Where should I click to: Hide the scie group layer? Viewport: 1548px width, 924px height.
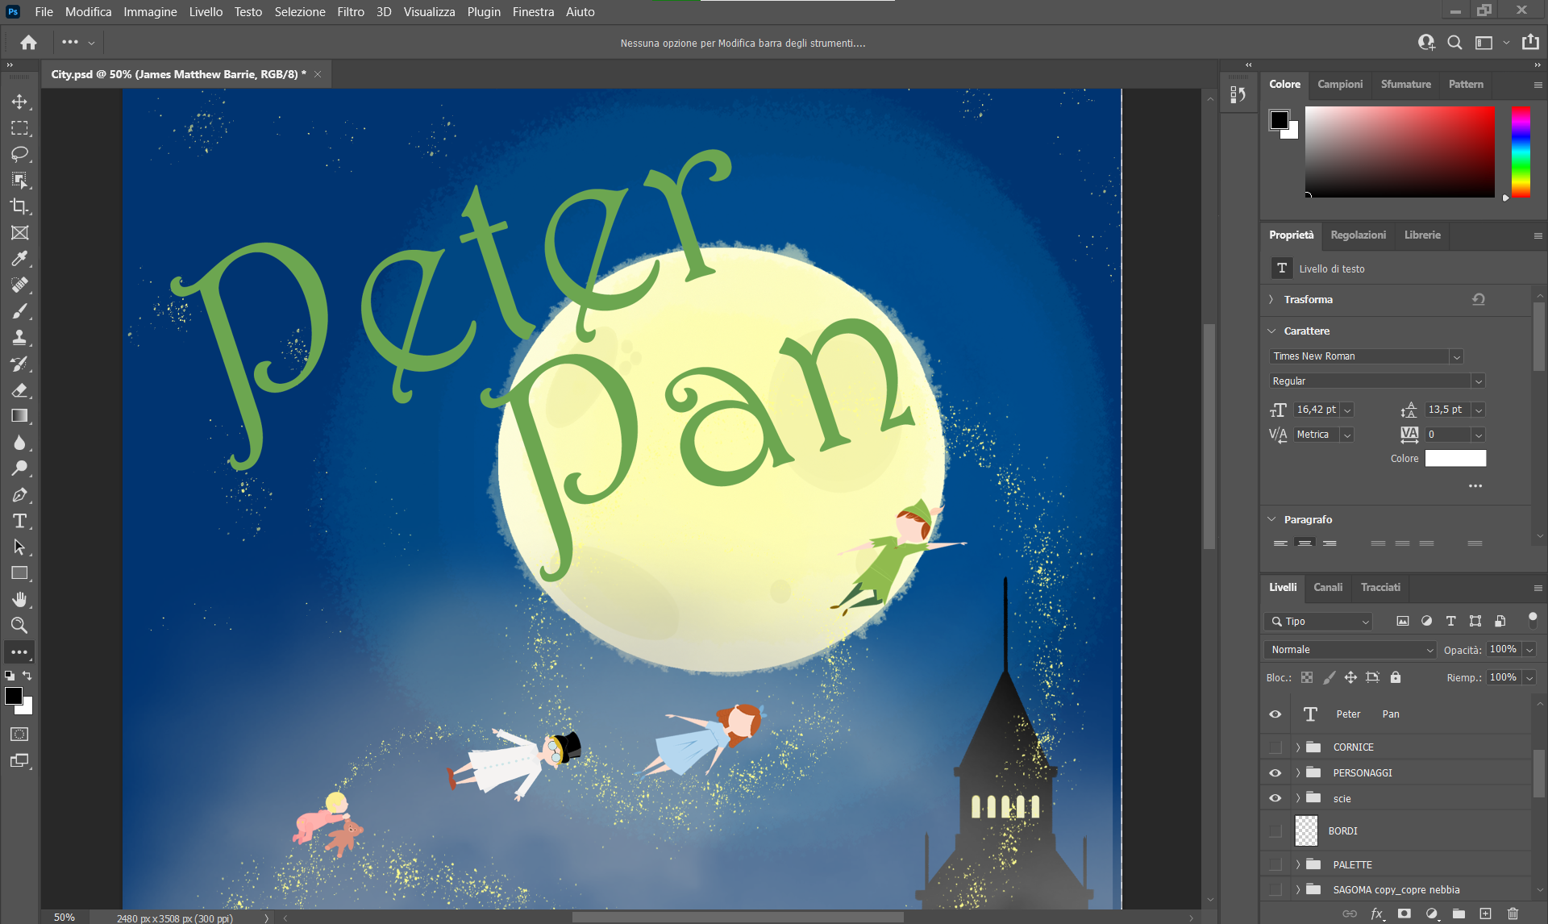tap(1275, 799)
